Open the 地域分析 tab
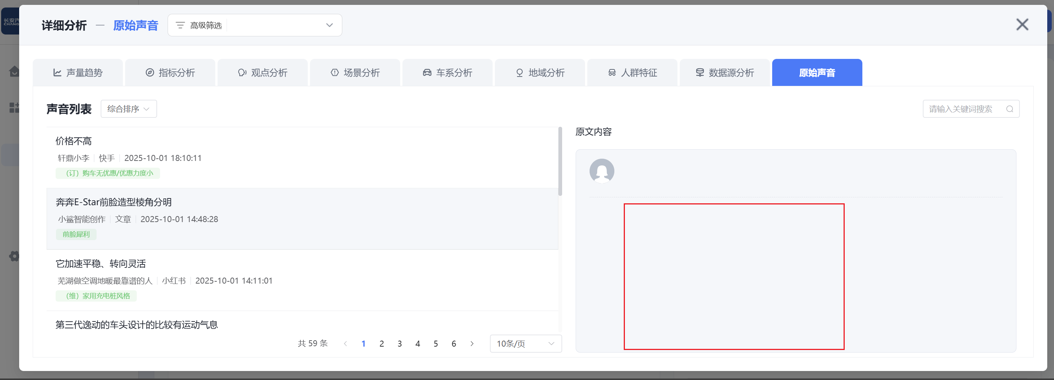The width and height of the screenshot is (1054, 380). (540, 73)
